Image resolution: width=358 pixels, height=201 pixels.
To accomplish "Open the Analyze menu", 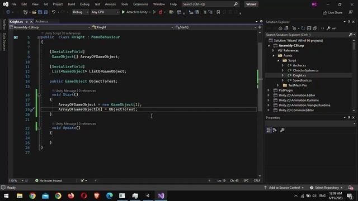I will coord(110,4).
